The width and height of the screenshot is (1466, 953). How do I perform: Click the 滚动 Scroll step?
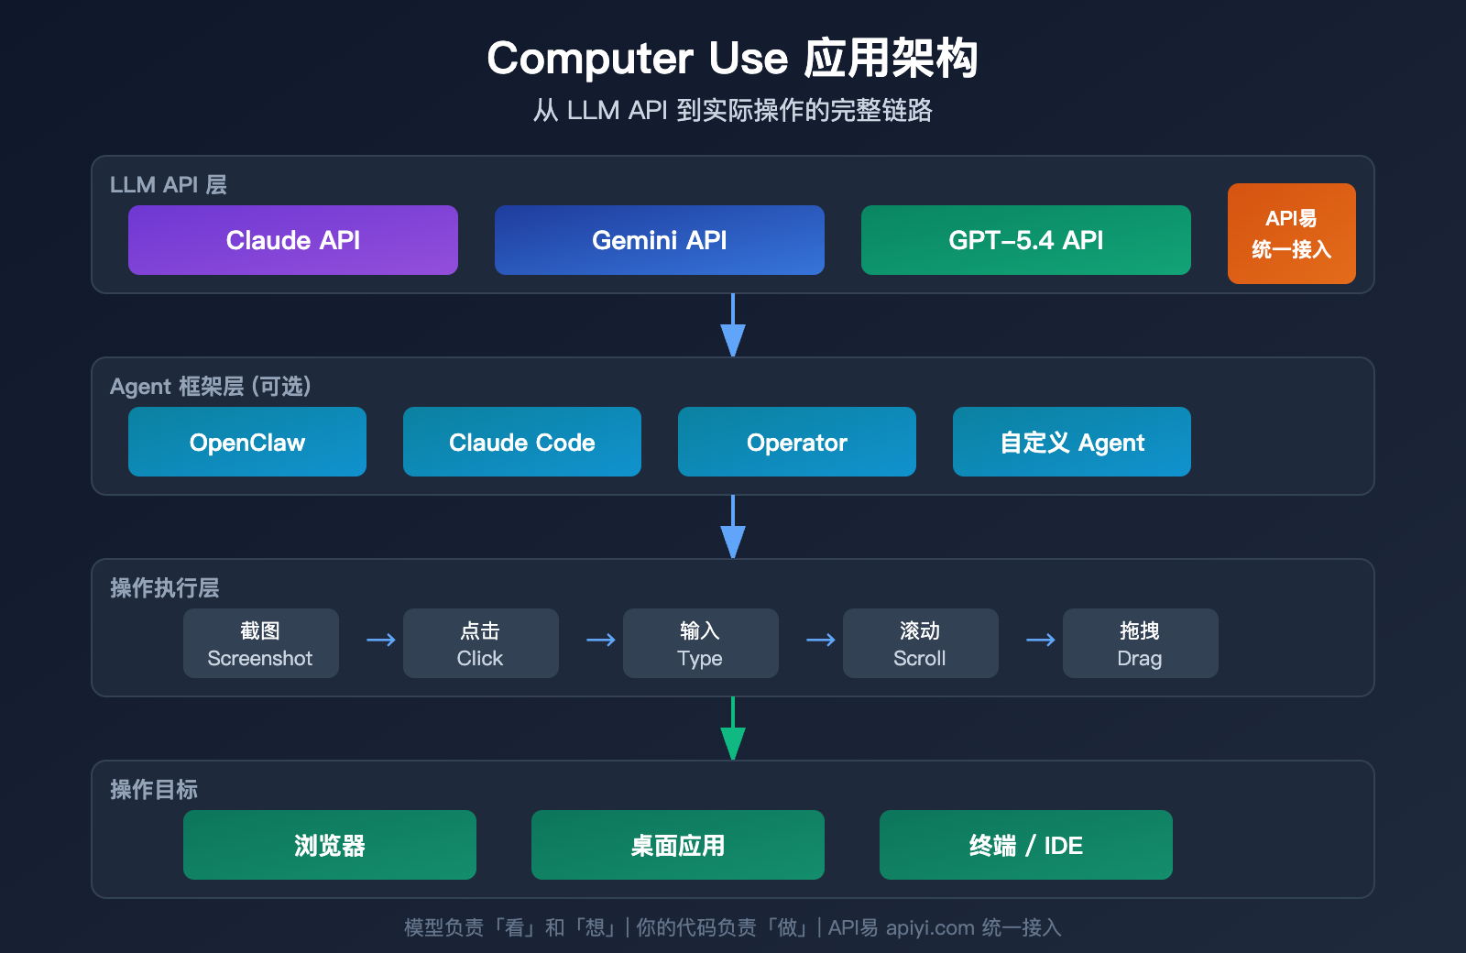[x=920, y=643]
